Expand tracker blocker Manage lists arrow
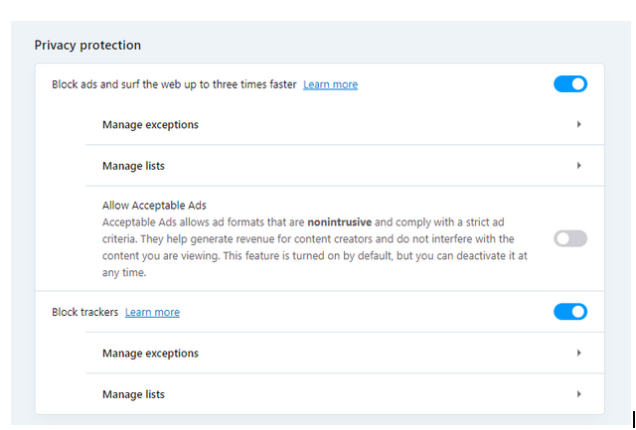This screenshot has height=430, width=636. click(578, 394)
